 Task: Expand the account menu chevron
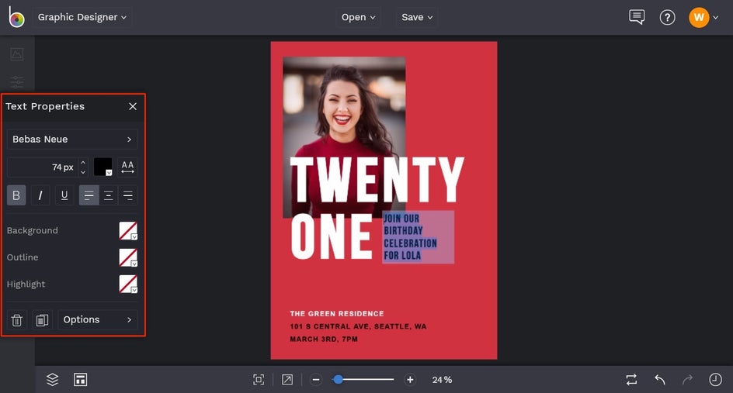pyautogui.click(x=716, y=18)
